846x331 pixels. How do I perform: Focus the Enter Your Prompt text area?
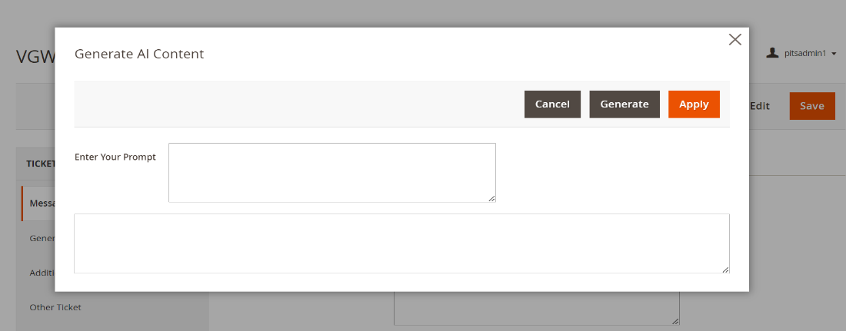[x=331, y=173]
